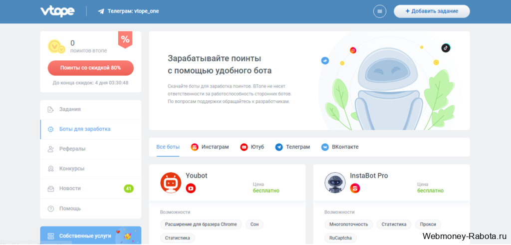511x245 pixels.
Task: Click the Instagram icon in tabs
Action: point(195,147)
